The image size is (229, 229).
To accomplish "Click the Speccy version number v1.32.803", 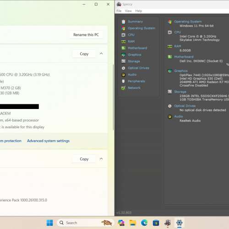I will tap(124, 213).
